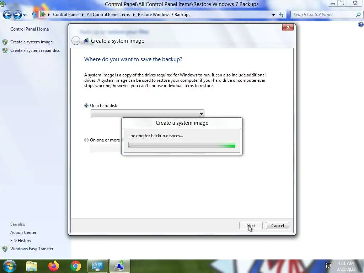The width and height of the screenshot is (364, 273).
Task: Open Control Panel Home link
Action: coord(30,29)
